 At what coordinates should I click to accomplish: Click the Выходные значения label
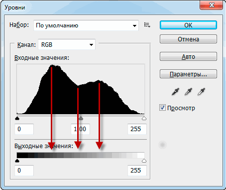(x=44, y=146)
